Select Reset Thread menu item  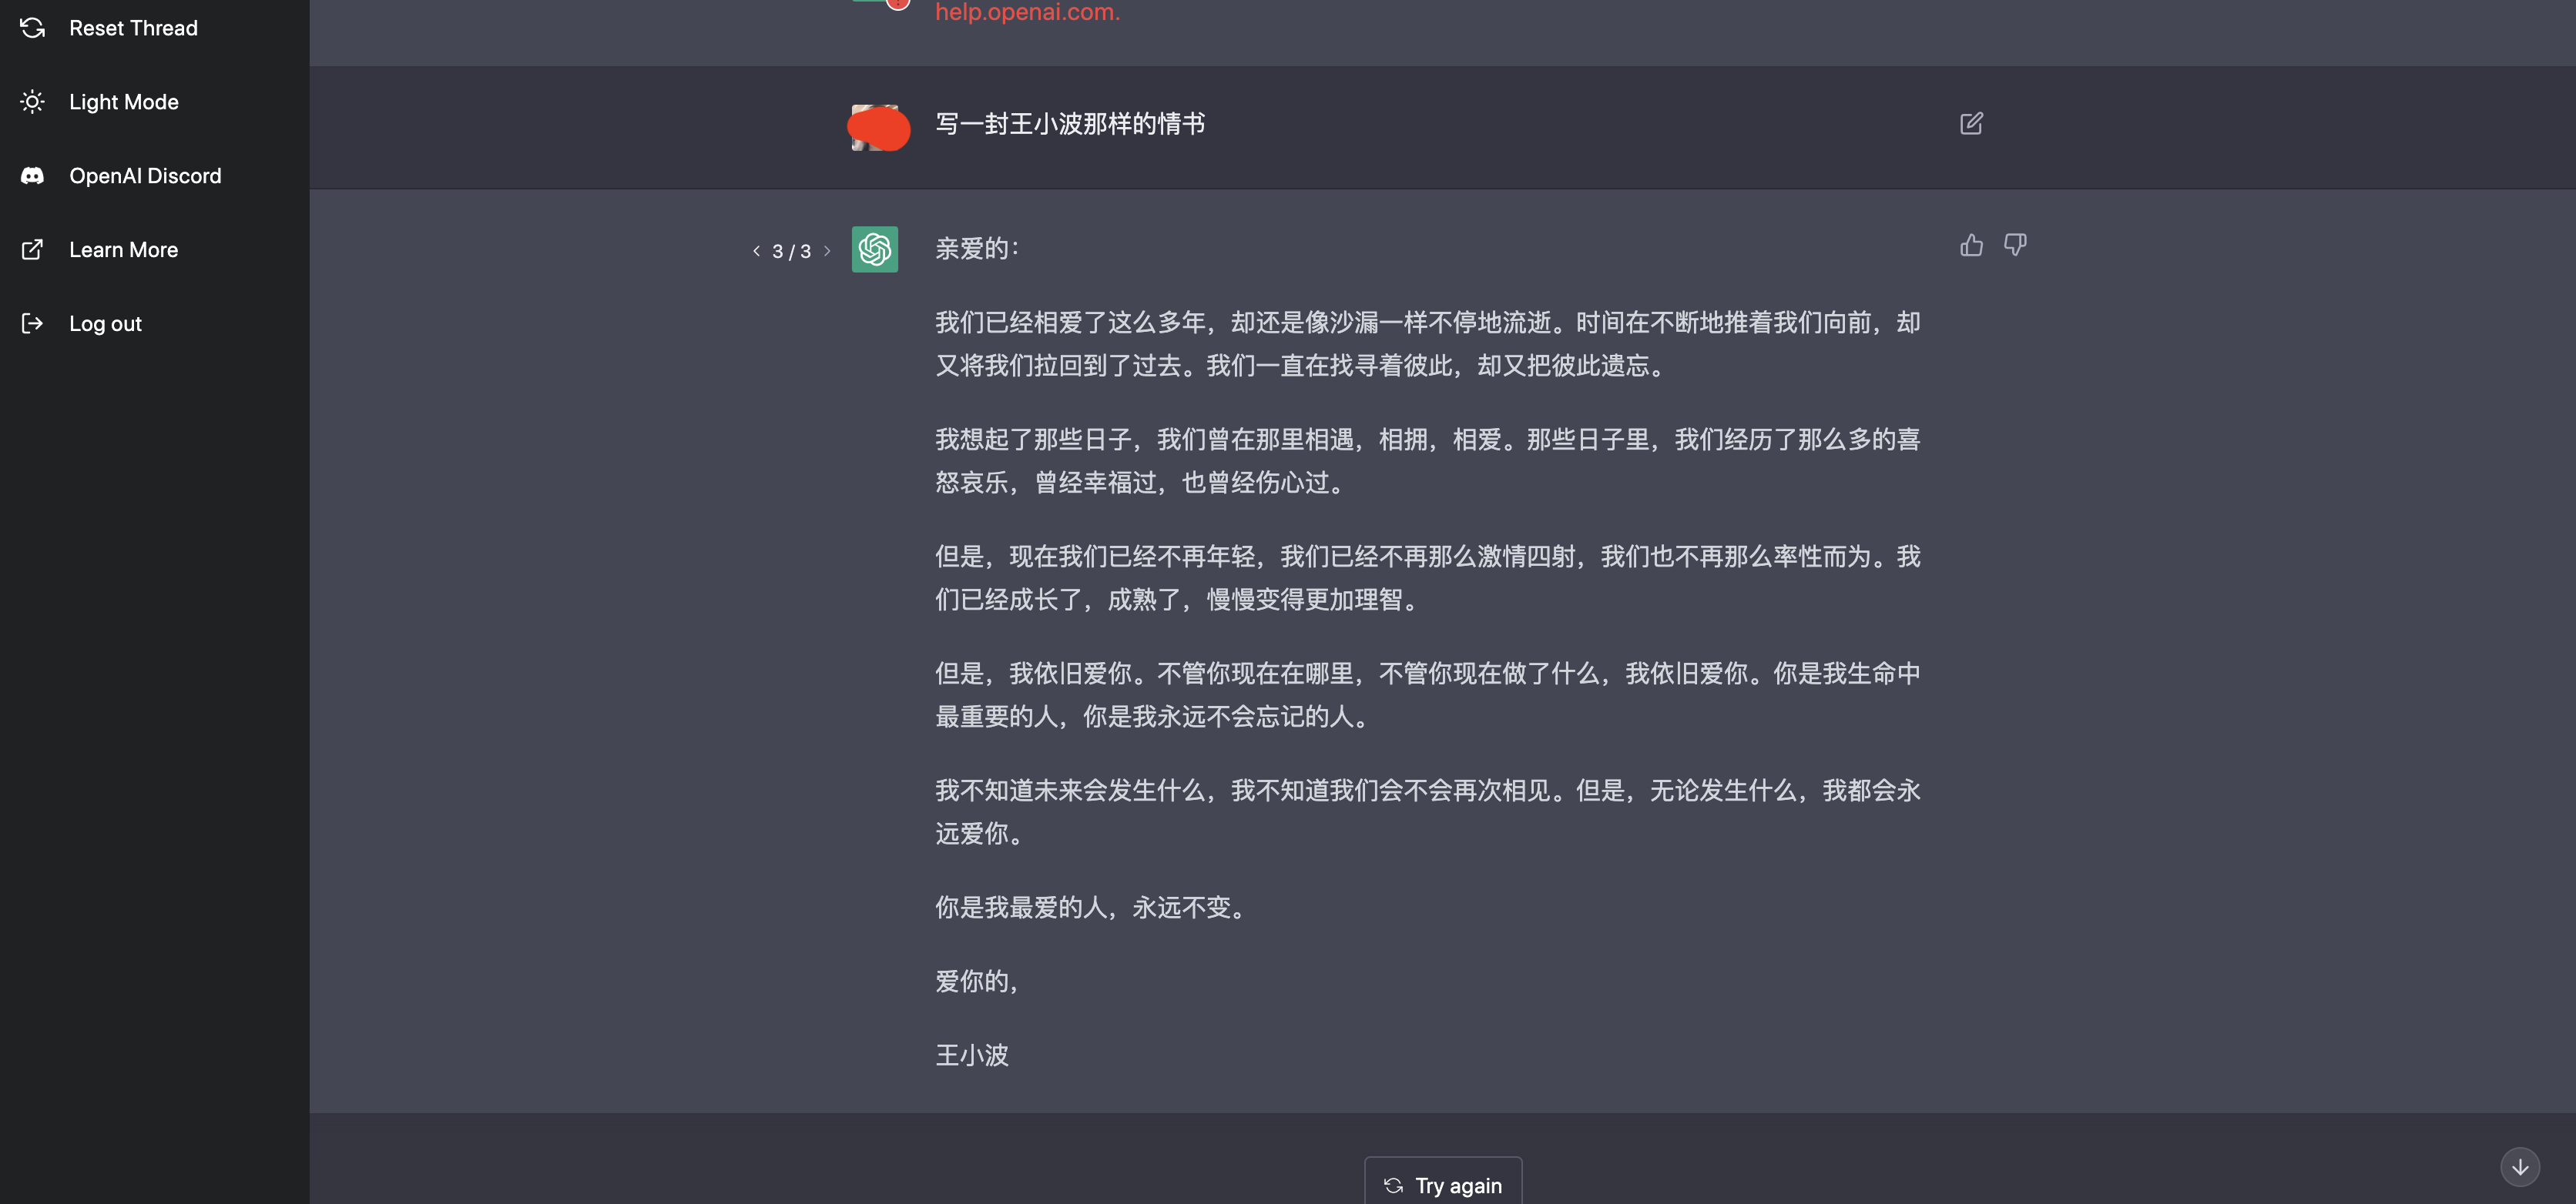tap(133, 28)
